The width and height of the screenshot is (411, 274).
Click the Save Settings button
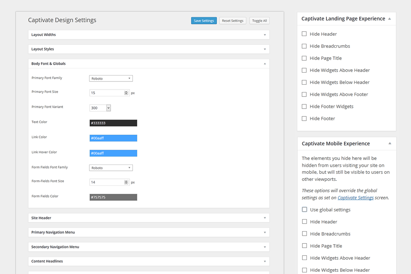pos(204,21)
